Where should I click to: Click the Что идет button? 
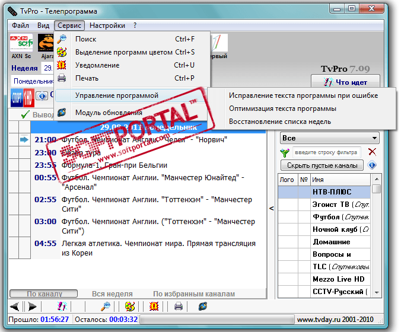(345, 82)
